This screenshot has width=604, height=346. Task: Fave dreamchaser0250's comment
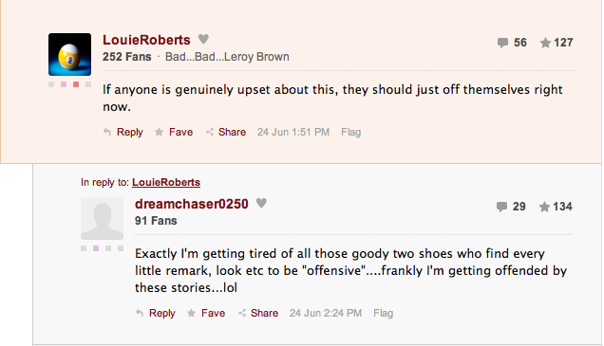[x=206, y=314]
